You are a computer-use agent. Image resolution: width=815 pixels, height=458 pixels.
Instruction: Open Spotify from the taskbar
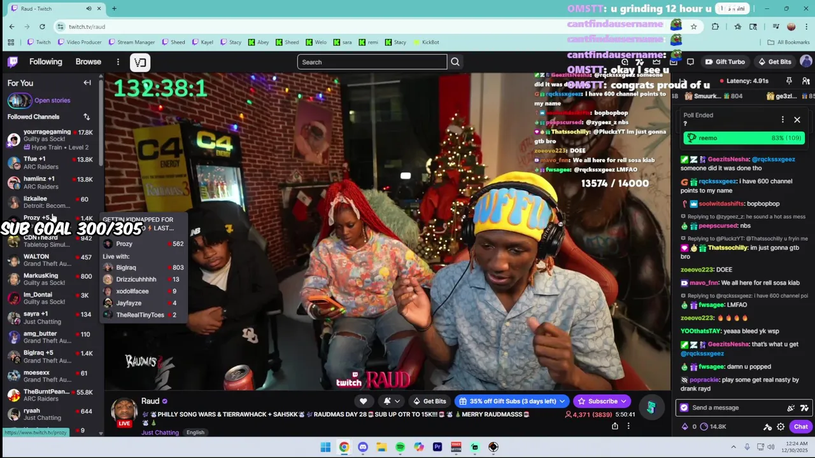click(x=400, y=447)
